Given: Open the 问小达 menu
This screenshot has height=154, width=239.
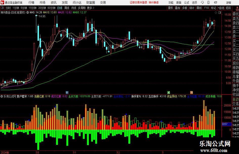Looking at the screenshot, I should point(77,3).
